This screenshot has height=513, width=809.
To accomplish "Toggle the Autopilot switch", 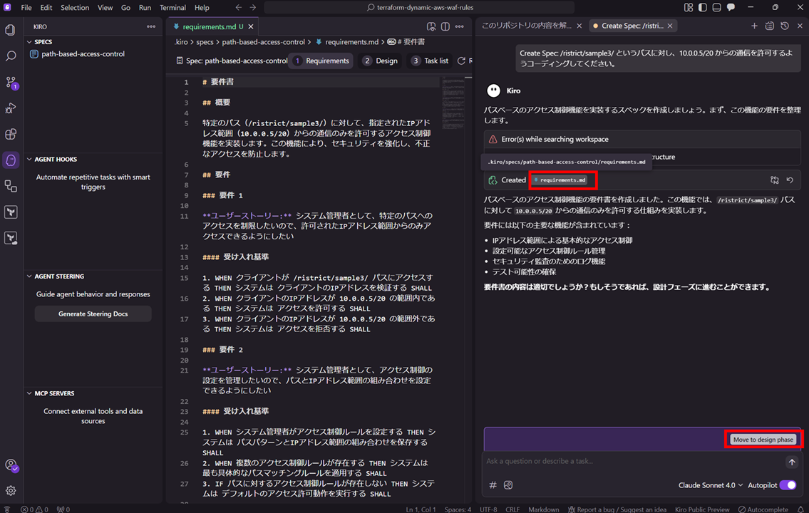I will coord(788,485).
